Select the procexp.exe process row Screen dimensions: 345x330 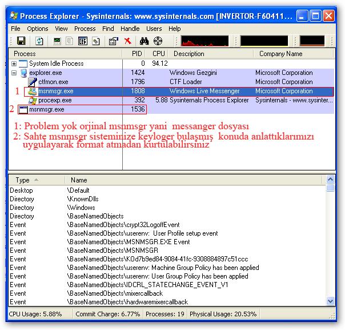[171, 101]
